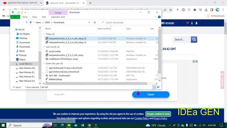
Task: Open the Privacy Policy link
Action: pyautogui.click(x=160, y=118)
